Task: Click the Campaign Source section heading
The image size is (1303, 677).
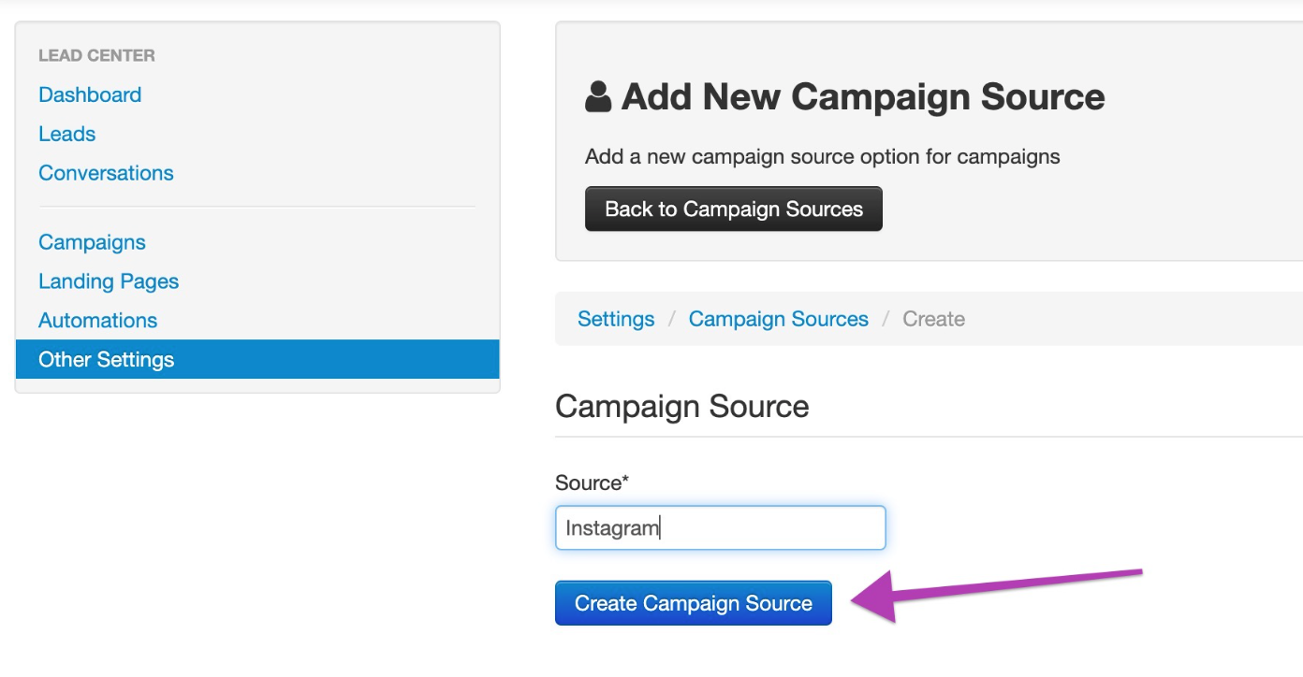Action: click(681, 406)
